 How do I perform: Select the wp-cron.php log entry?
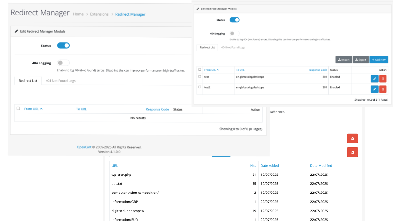pos(122,175)
